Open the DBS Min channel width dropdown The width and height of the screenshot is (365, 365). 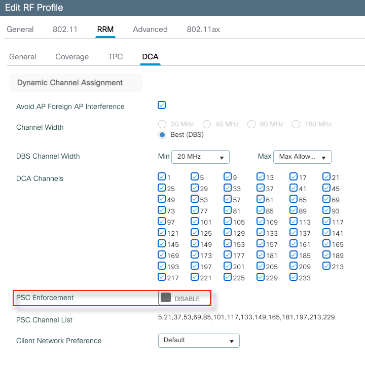(200, 157)
